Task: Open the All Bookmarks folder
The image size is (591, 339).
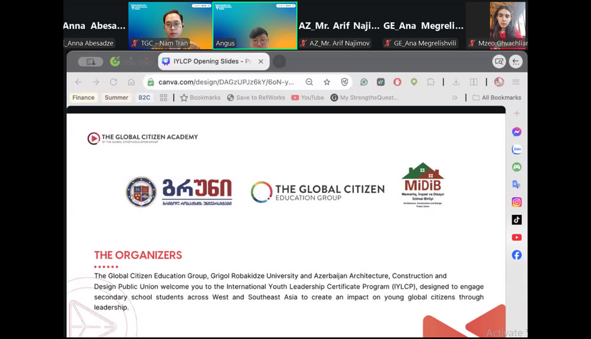Action: pos(496,97)
